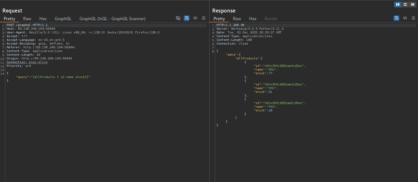Select the Request Pretty tab

[x=9, y=19]
